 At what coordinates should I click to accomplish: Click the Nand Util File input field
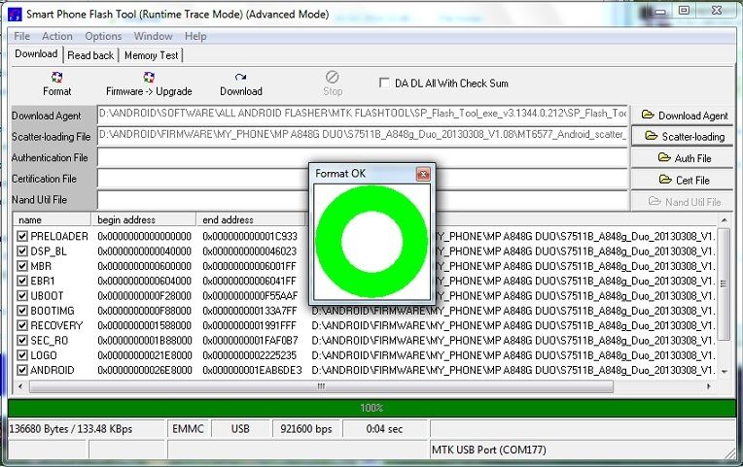363,200
